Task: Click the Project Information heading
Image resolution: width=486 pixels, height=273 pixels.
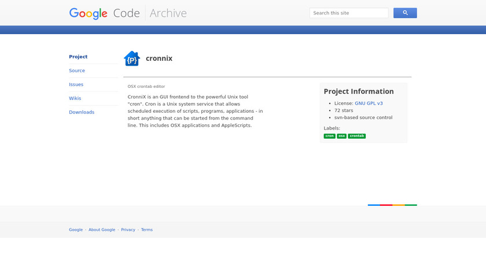Action: pos(359,91)
